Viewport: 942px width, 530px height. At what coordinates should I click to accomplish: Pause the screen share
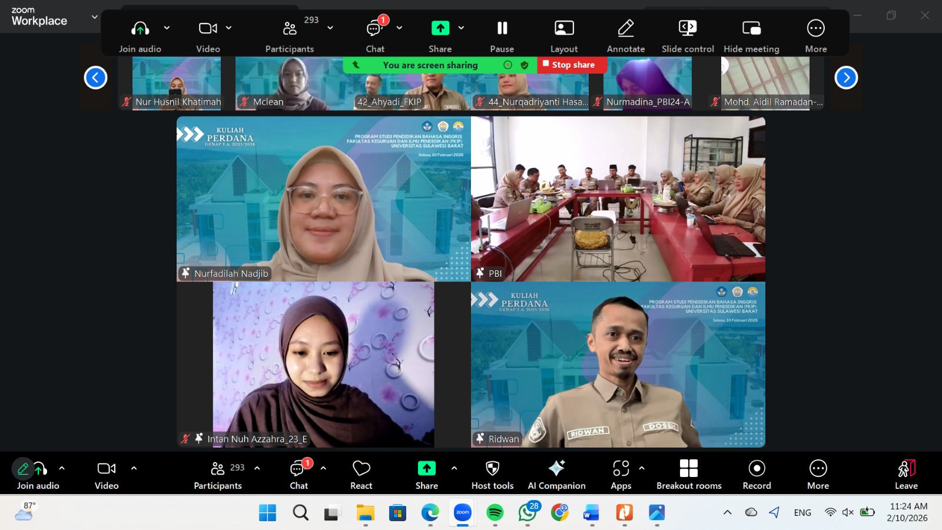pos(502,28)
